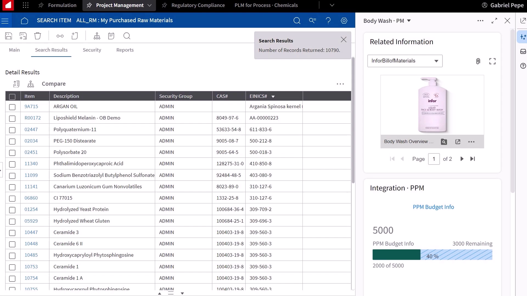The image size is (527, 296).
Task: Open app launcher grid icon
Action: click(26, 5)
